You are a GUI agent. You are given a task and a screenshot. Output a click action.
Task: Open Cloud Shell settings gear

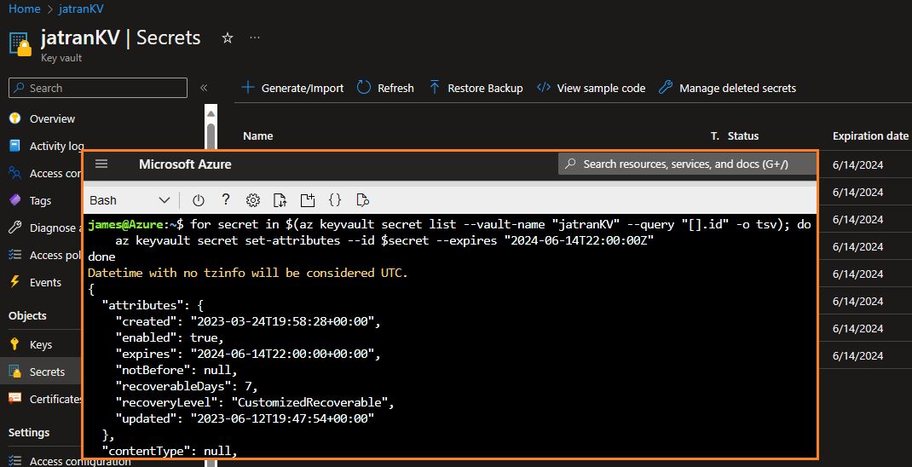click(252, 200)
